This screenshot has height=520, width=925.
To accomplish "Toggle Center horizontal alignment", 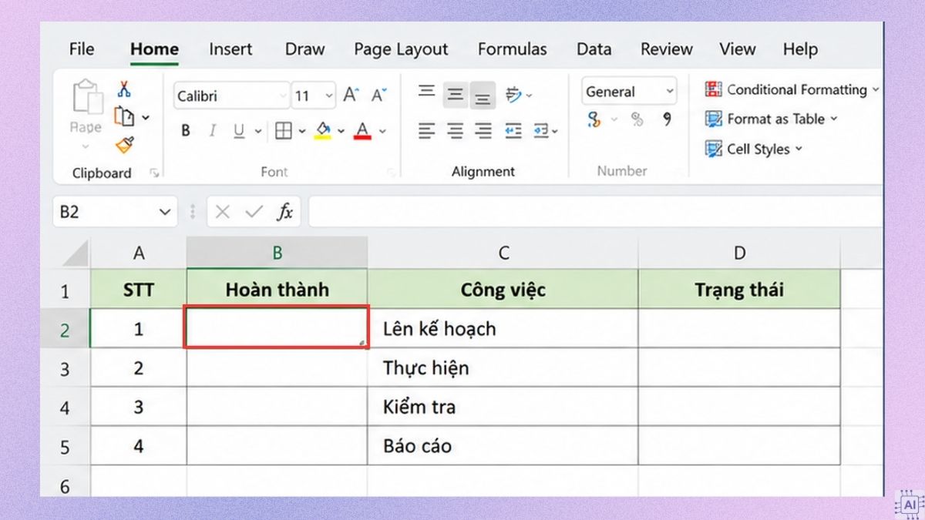I will click(x=456, y=131).
